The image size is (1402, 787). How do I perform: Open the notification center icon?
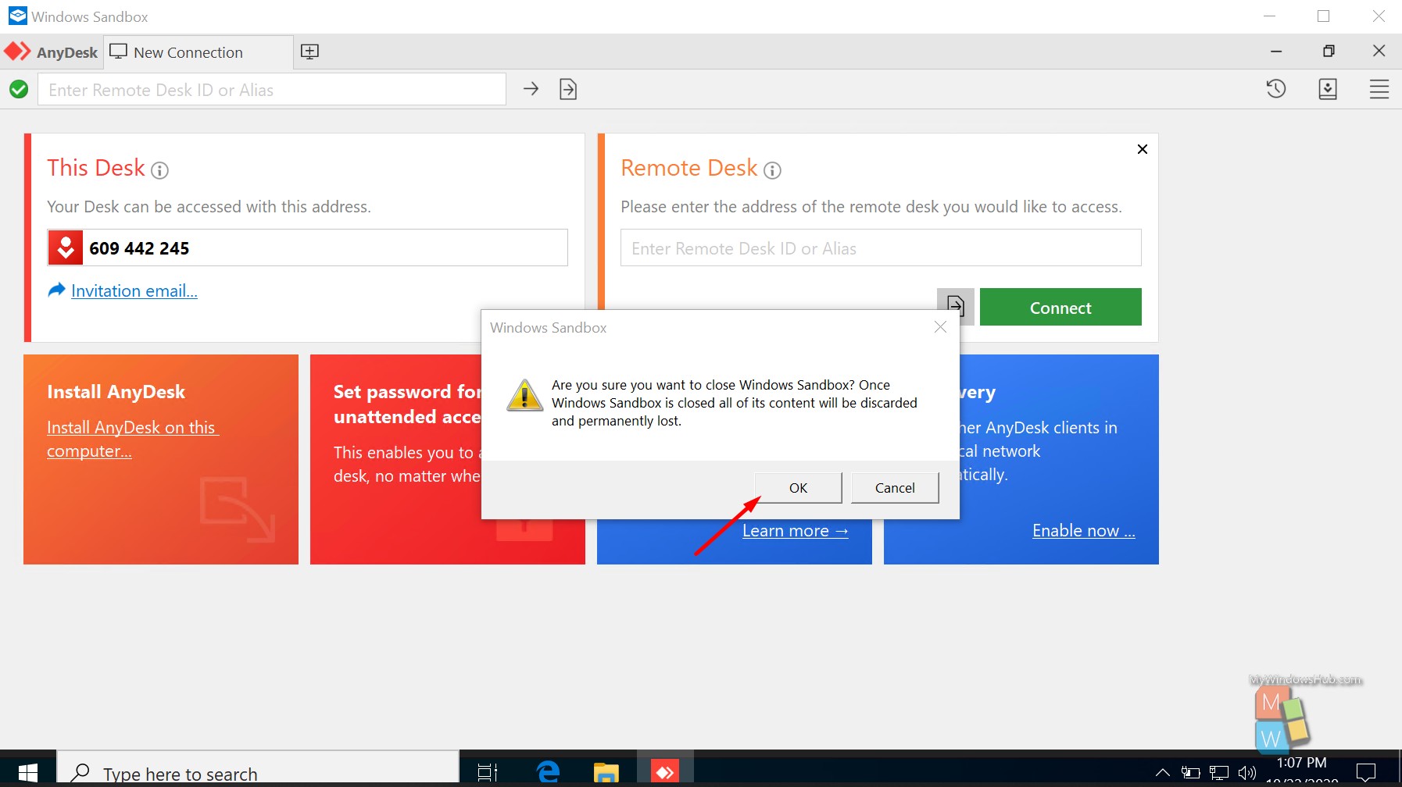tap(1366, 773)
